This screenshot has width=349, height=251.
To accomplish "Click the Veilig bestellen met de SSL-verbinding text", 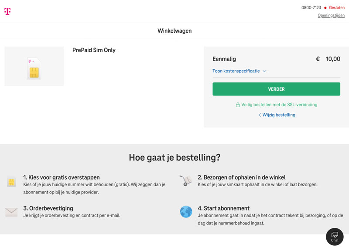I will click(x=279, y=105).
